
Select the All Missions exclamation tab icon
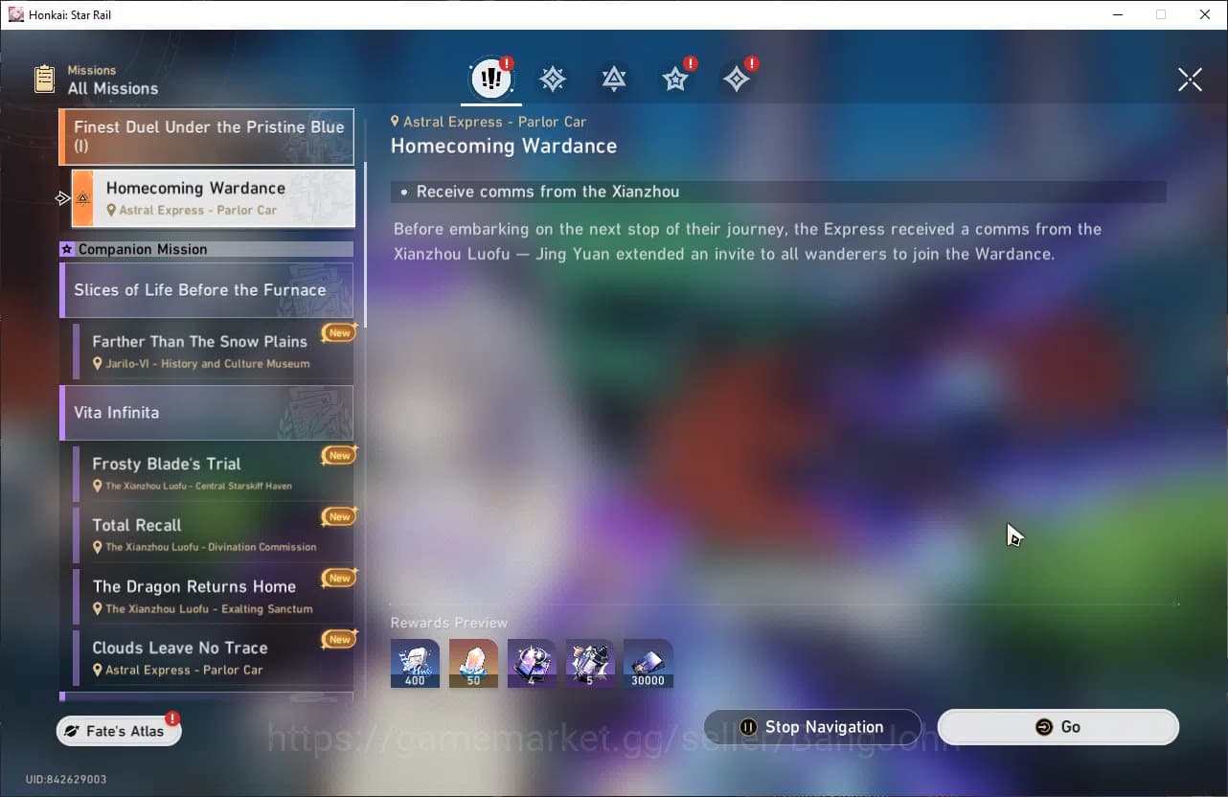[491, 80]
